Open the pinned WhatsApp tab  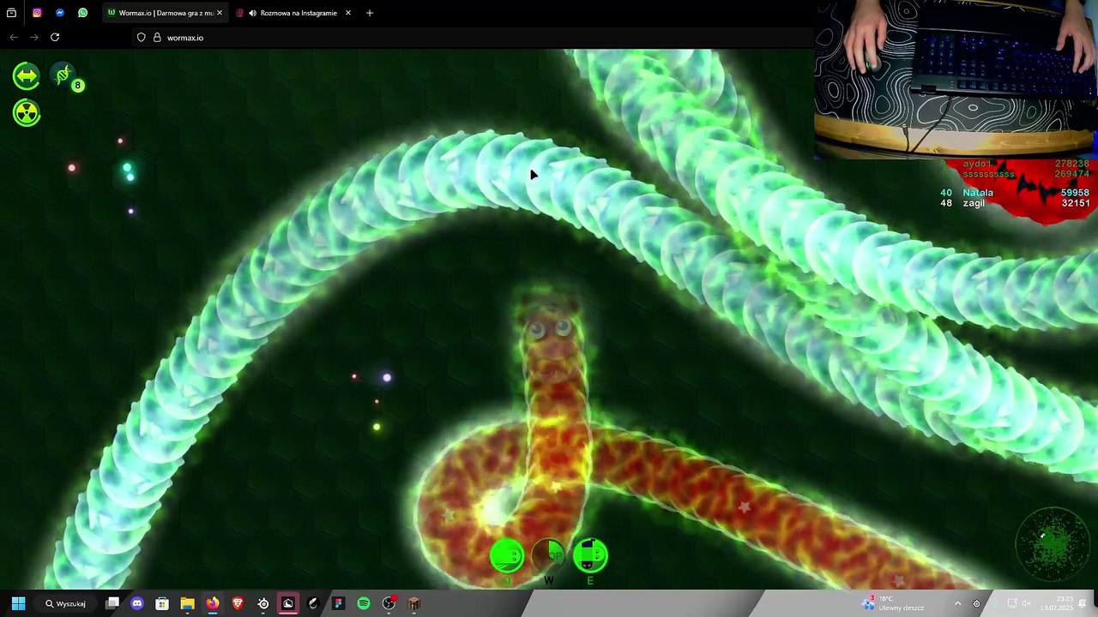point(82,13)
